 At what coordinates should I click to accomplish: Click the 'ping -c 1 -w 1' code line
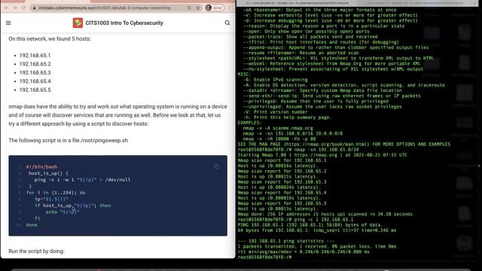(x=82, y=180)
